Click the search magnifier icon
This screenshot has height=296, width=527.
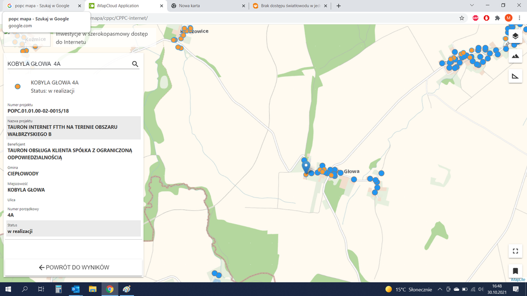[x=135, y=64]
